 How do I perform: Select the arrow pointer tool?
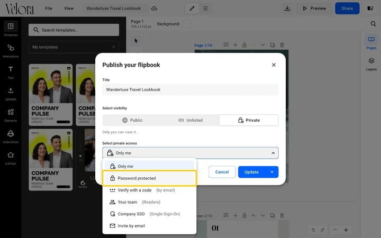136,41
